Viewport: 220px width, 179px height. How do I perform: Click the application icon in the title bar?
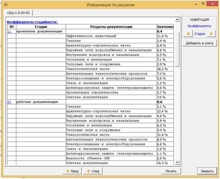tap(5, 4)
